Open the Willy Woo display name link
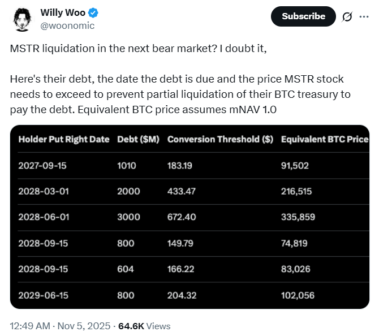 pos(63,13)
